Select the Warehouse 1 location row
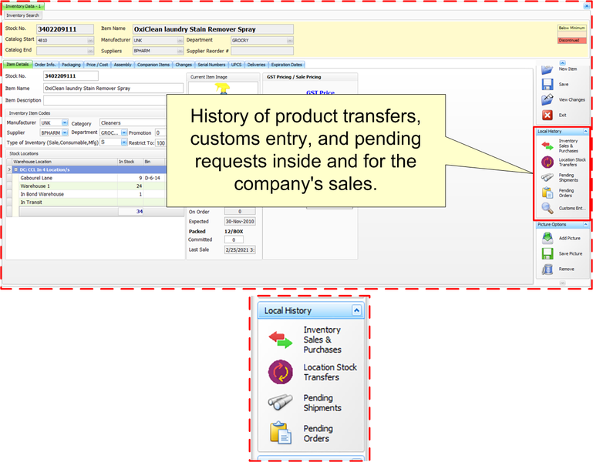593x462 pixels. click(93, 186)
